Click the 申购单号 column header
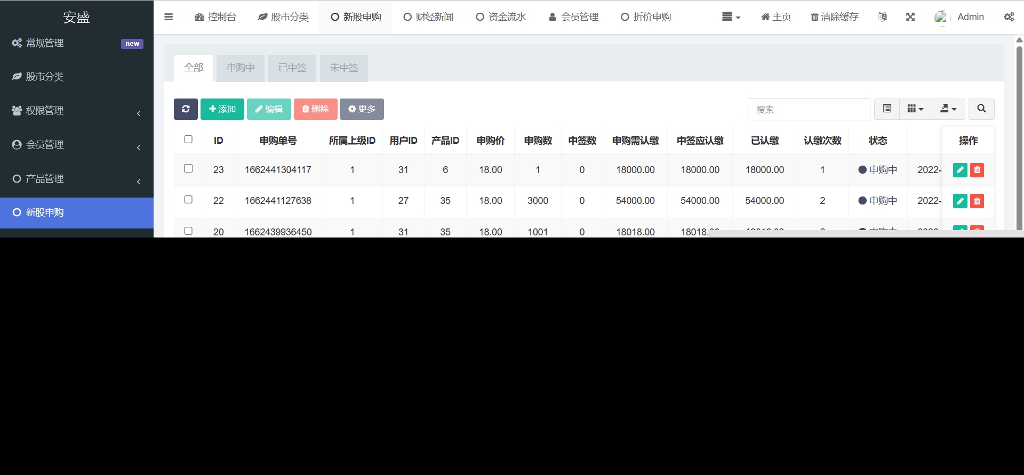 click(x=278, y=141)
